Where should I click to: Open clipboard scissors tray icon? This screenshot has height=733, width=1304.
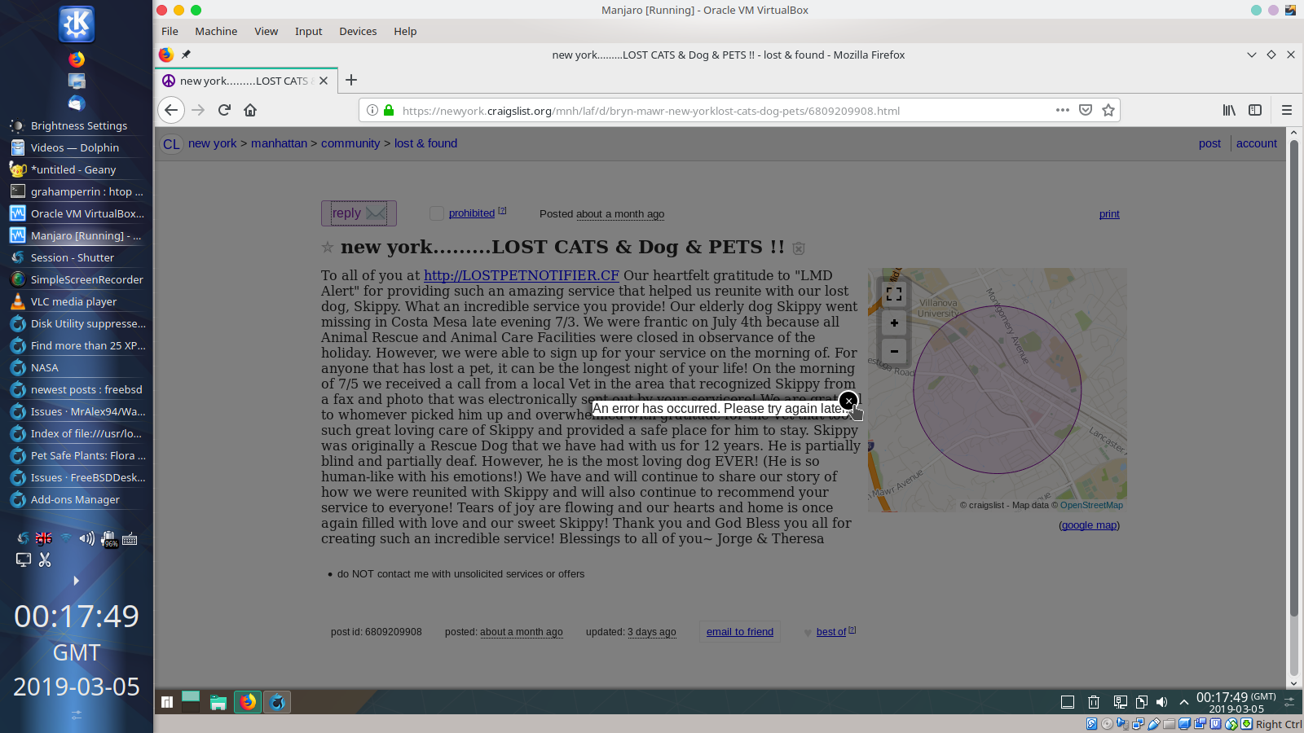[x=45, y=560]
